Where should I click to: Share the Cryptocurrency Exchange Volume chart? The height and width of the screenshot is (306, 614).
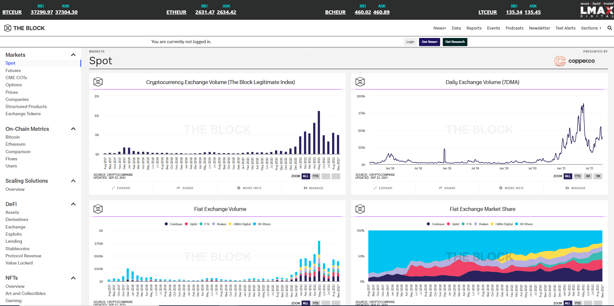tap(185, 188)
